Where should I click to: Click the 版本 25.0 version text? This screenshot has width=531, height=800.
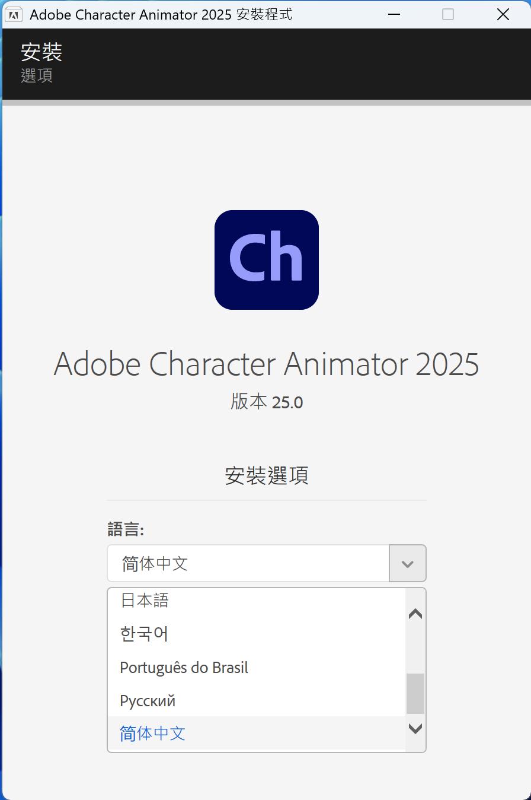click(x=266, y=402)
